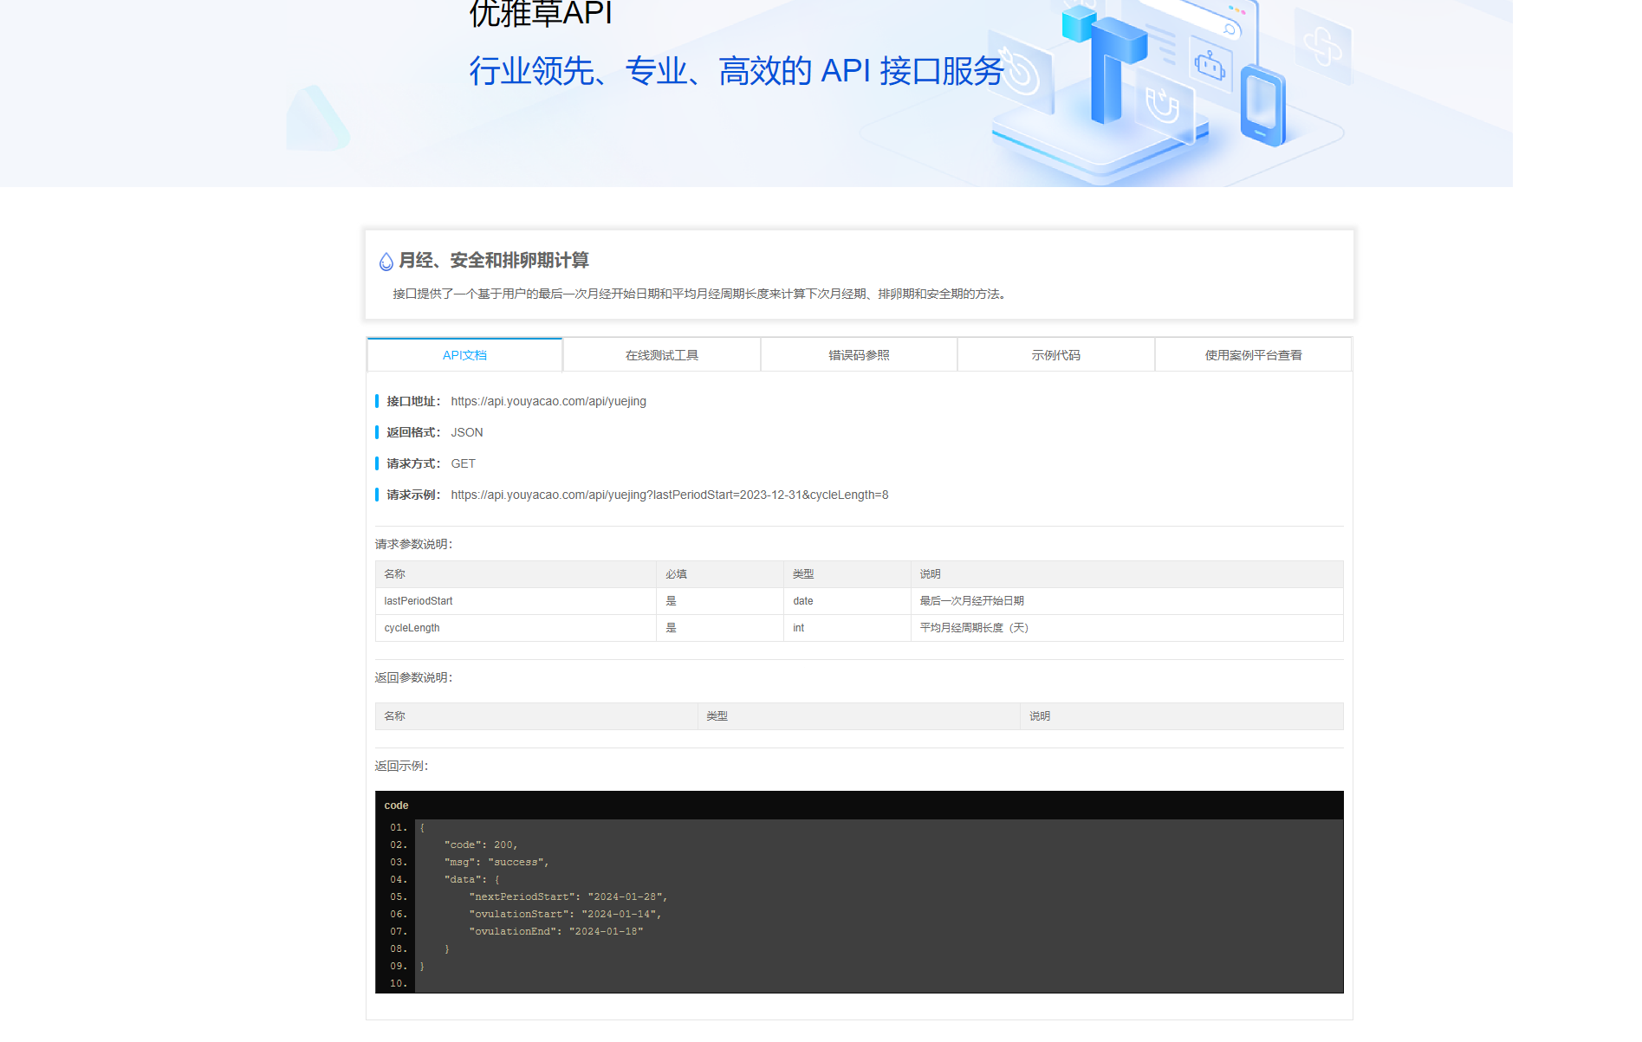Select the 示例代码 tab
The image size is (1642, 1042).
click(x=1055, y=355)
